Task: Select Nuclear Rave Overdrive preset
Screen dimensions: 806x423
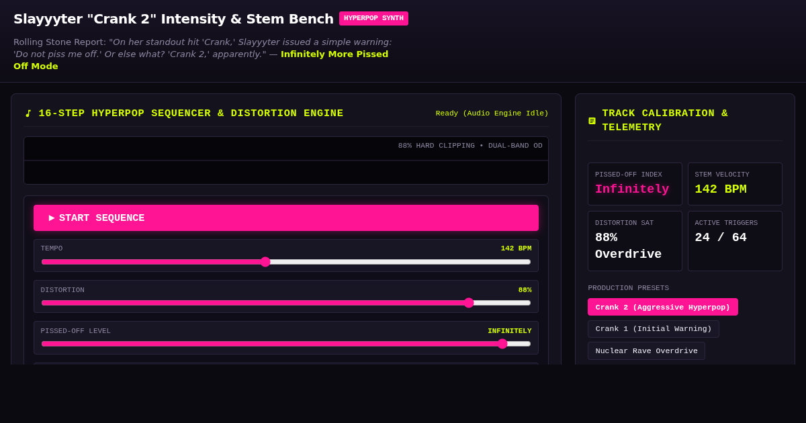Action: (x=647, y=350)
